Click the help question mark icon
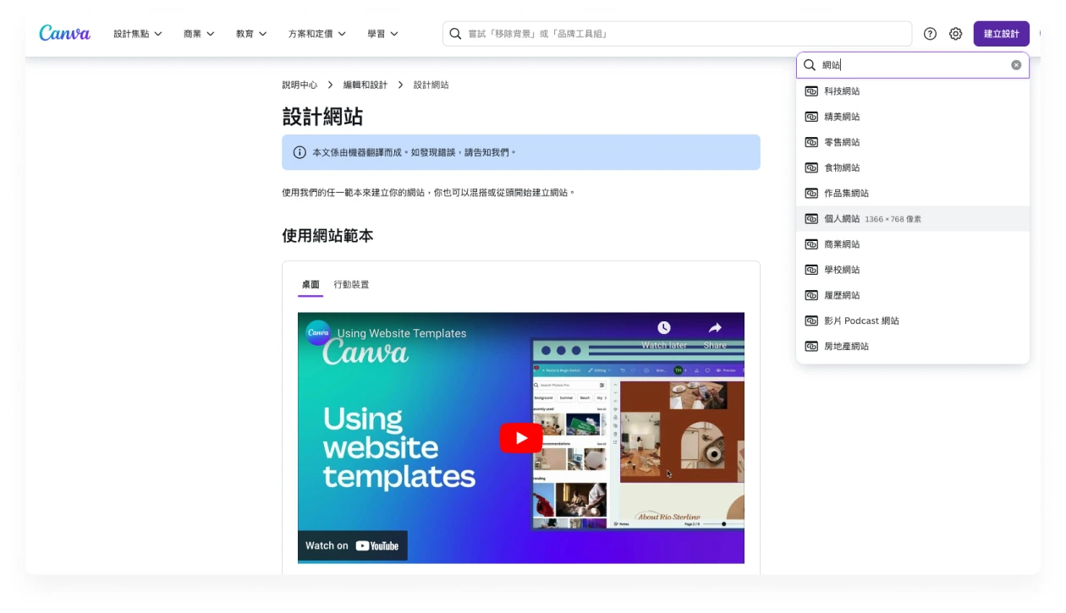1066x613 pixels. (930, 34)
